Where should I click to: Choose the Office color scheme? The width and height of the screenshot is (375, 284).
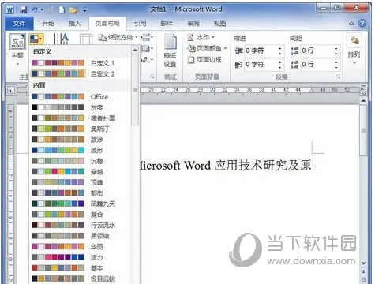coord(80,97)
